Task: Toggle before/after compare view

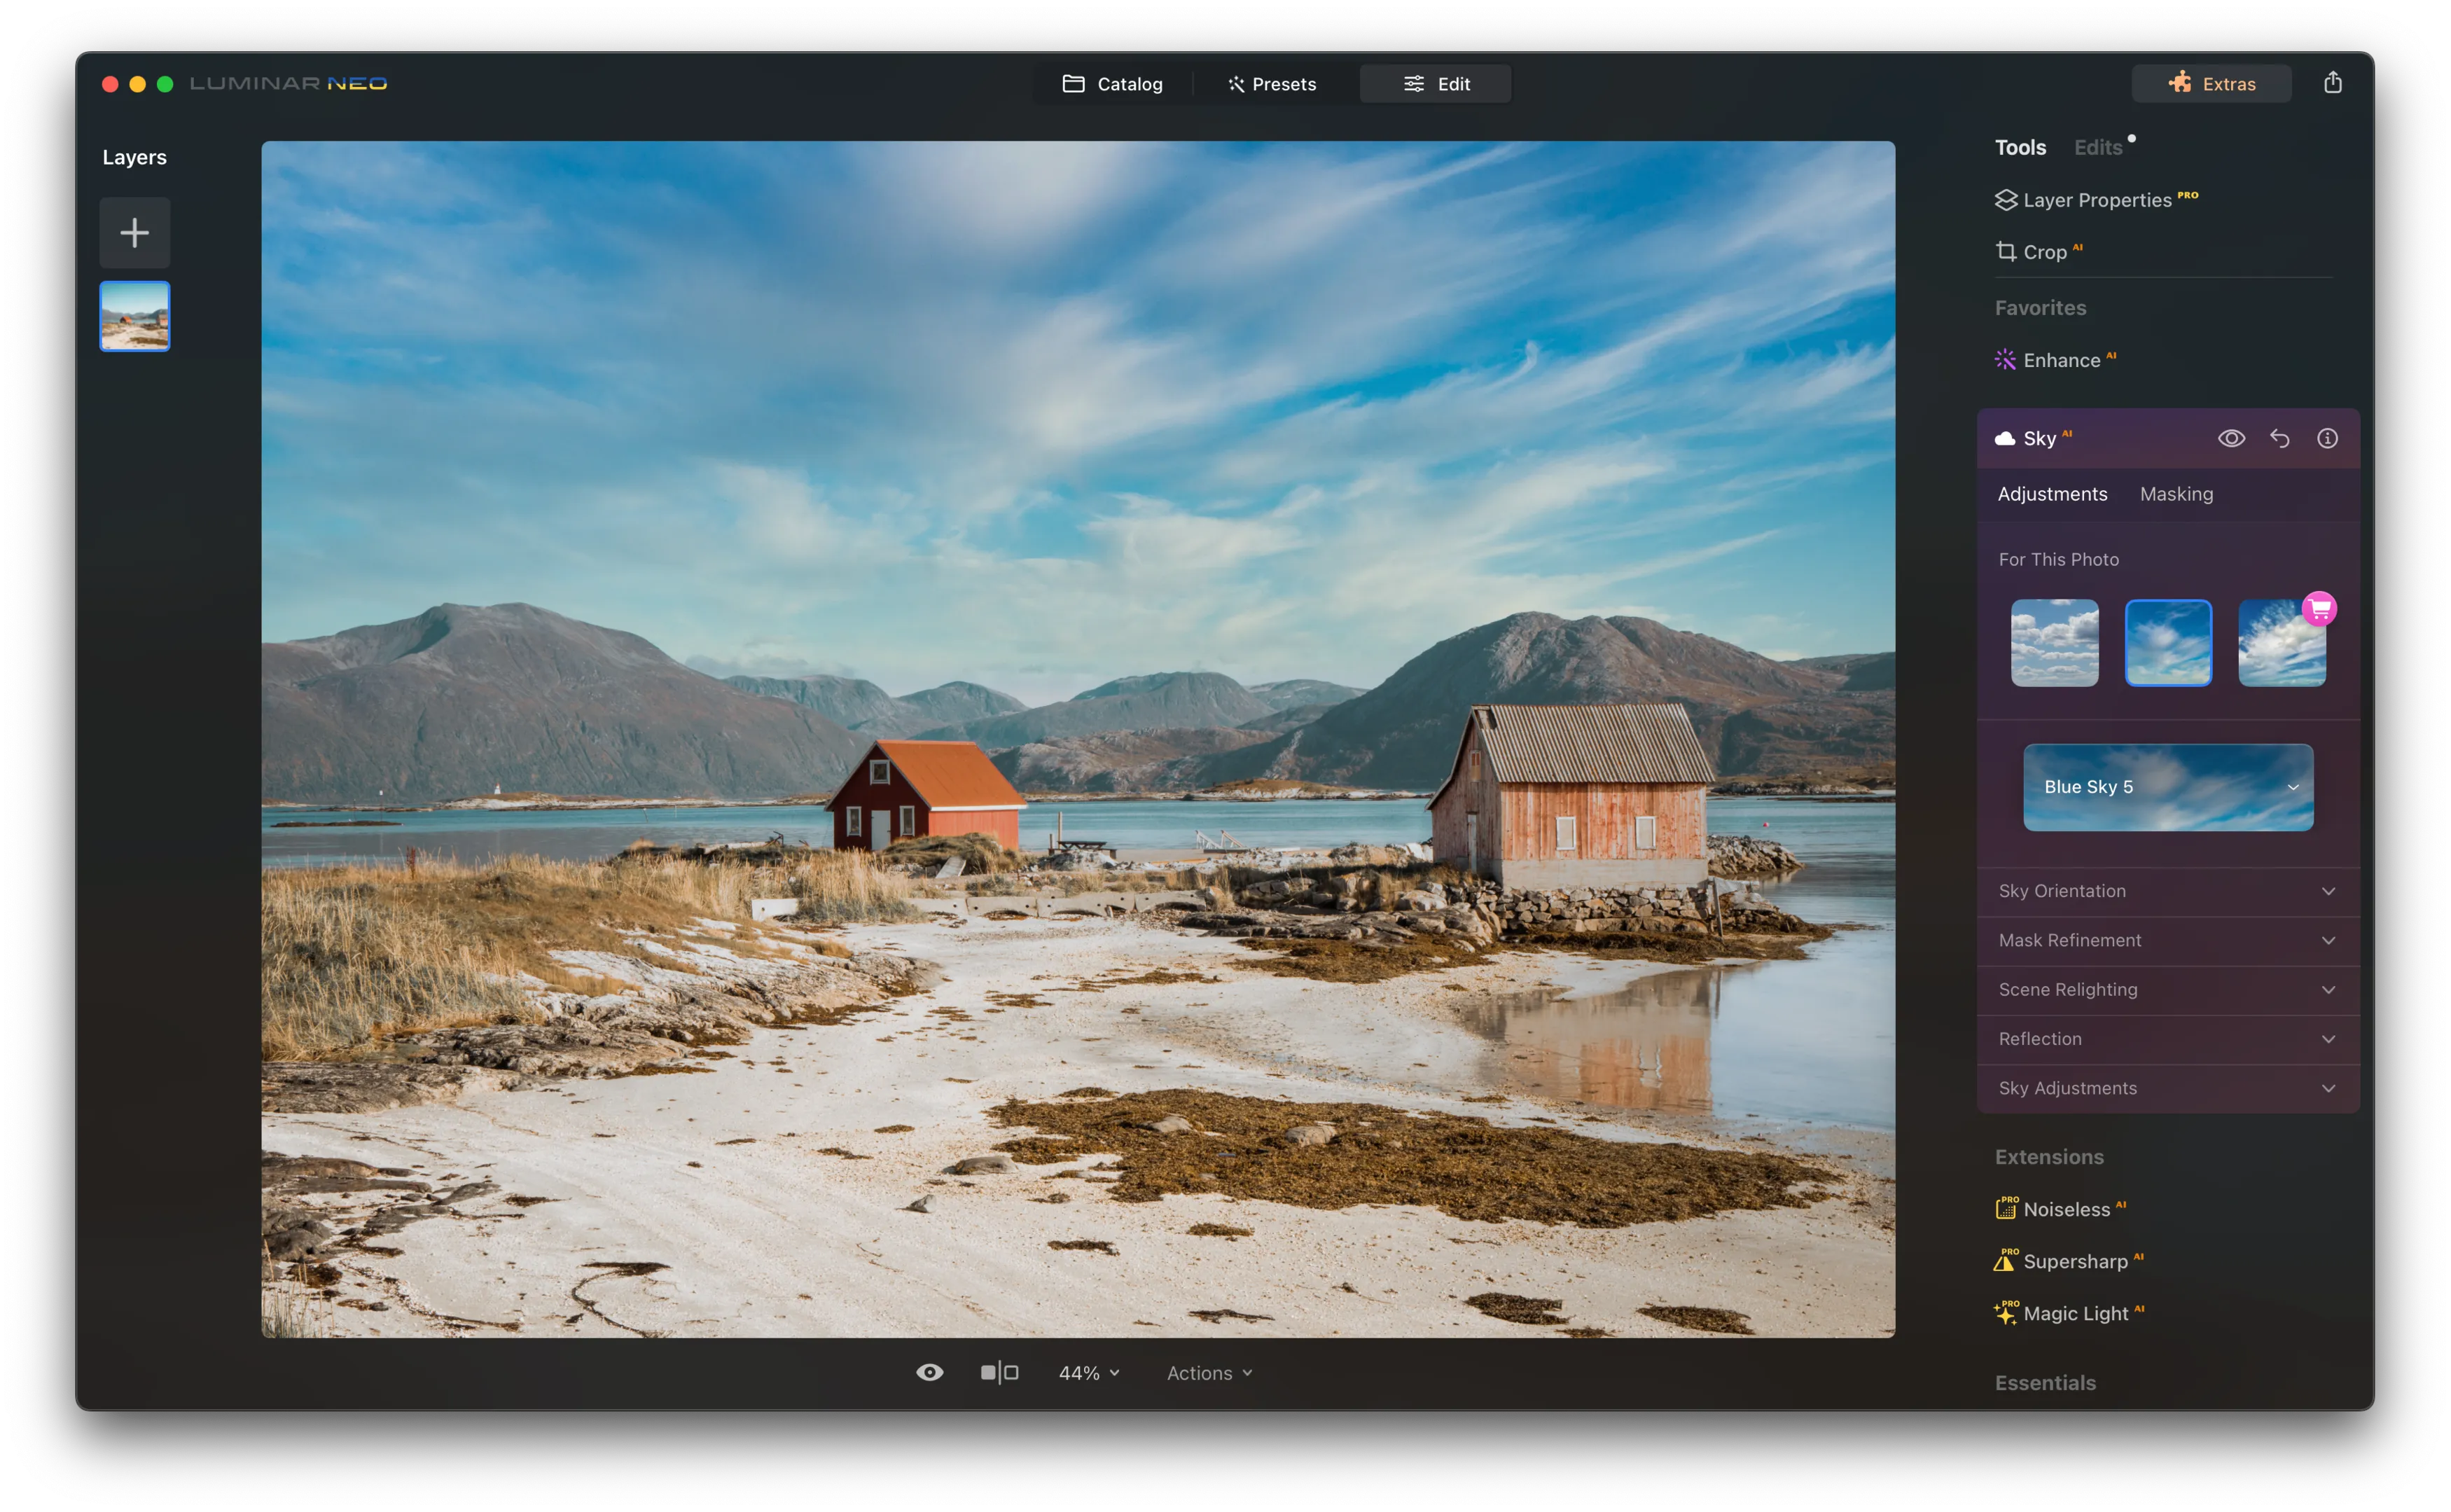Action: click(999, 1372)
